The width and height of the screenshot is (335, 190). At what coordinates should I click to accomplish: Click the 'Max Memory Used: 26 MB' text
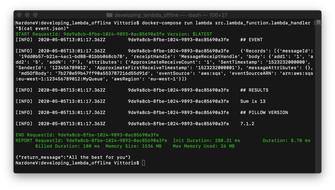click(203, 146)
